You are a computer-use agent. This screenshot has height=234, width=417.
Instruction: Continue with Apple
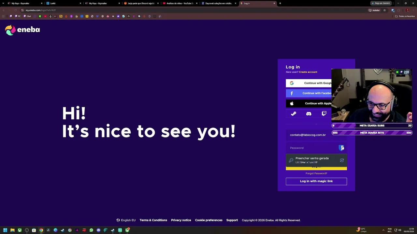[x=309, y=103]
